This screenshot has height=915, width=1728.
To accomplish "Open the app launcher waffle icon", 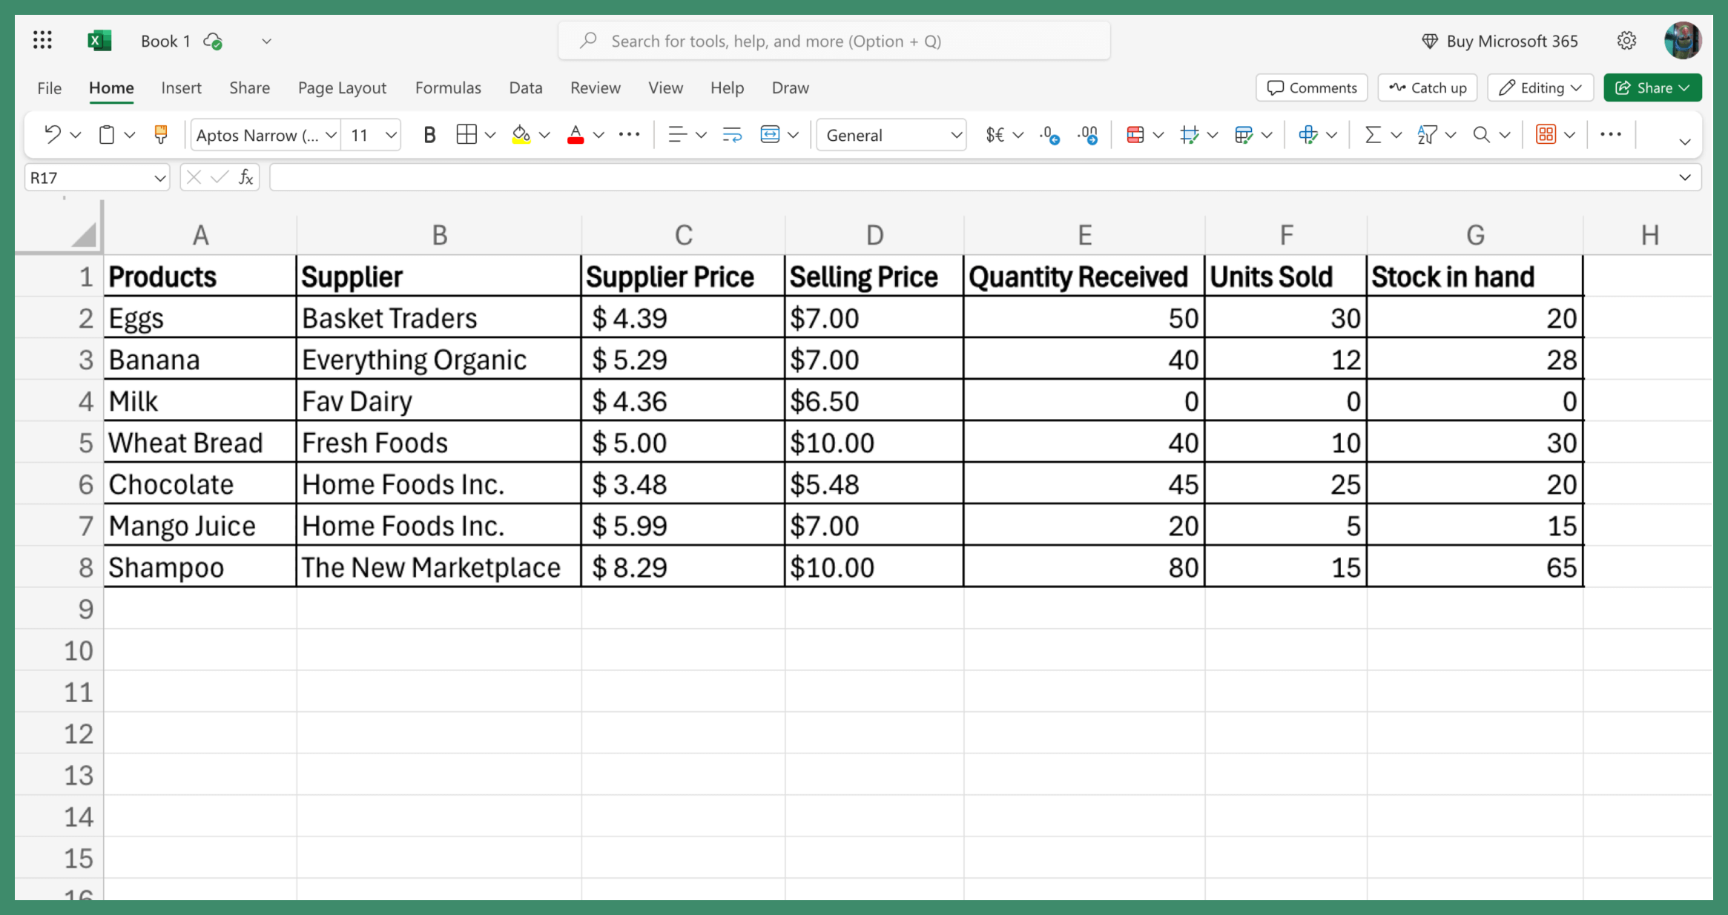I will (42, 41).
